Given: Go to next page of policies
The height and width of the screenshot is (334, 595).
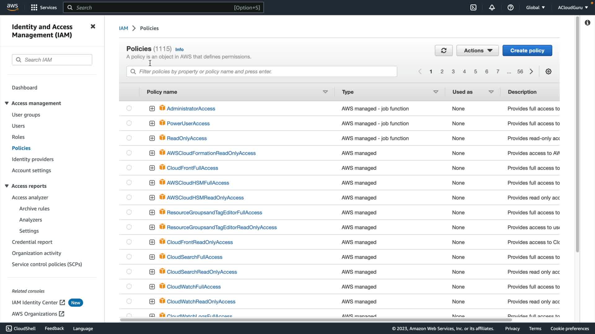Looking at the screenshot, I should click(x=531, y=71).
